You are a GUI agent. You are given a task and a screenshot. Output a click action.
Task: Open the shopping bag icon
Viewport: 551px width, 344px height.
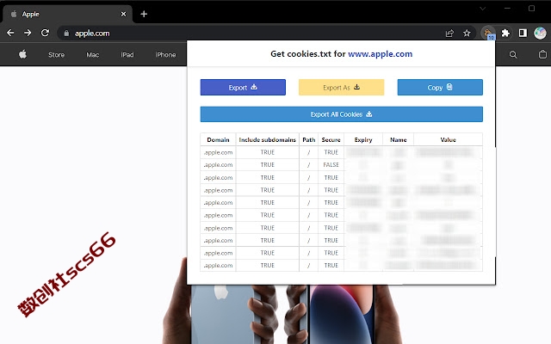(542, 54)
